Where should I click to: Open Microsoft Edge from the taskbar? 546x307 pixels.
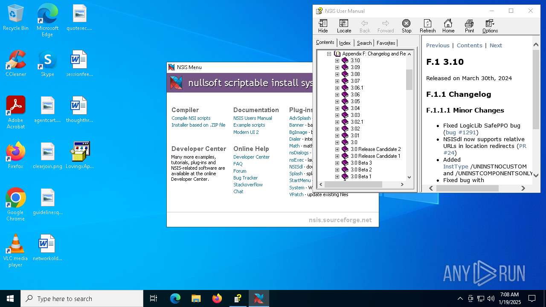click(x=175, y=298)
